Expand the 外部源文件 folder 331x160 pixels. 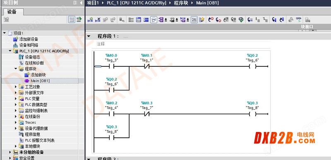point(16,93)
